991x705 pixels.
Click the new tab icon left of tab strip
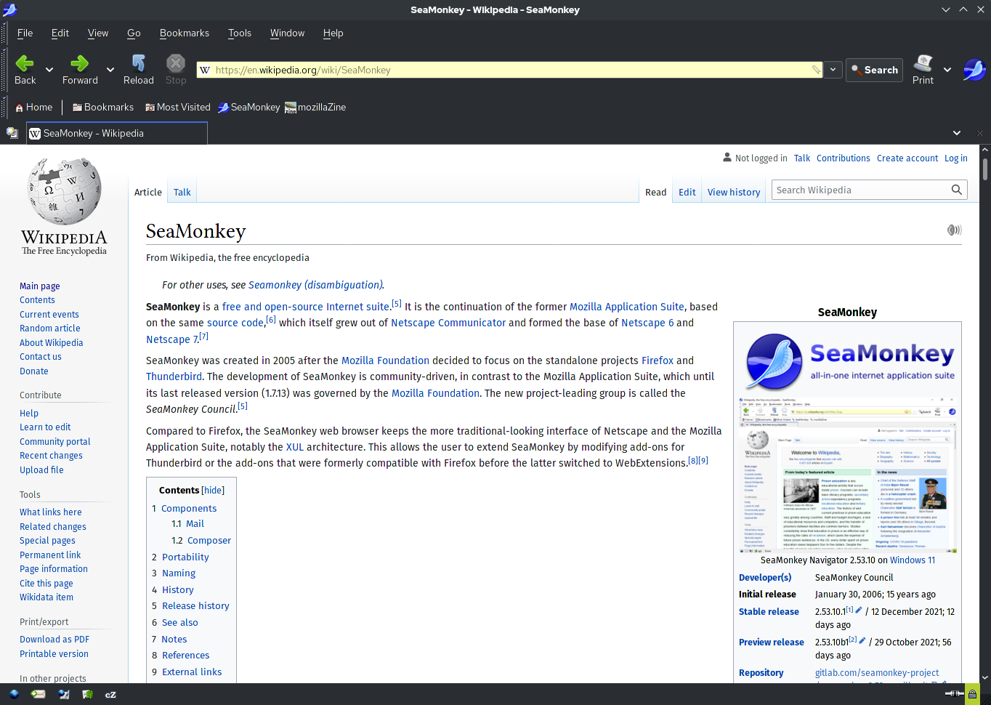12,133
